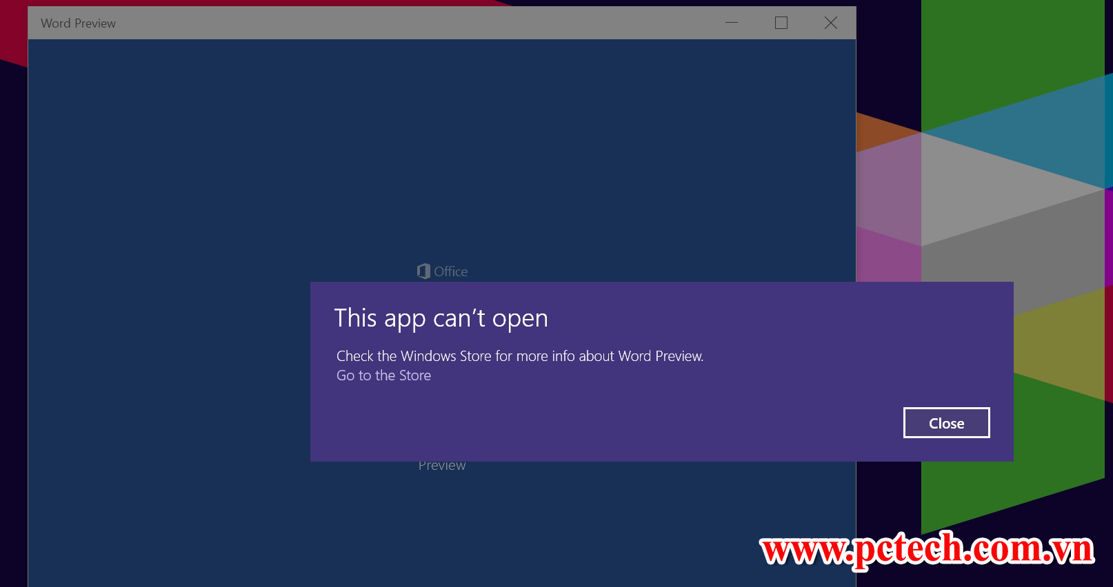Select the 'This app can't open' heading
Screen dimensions: 1113x587
point(441,318)
